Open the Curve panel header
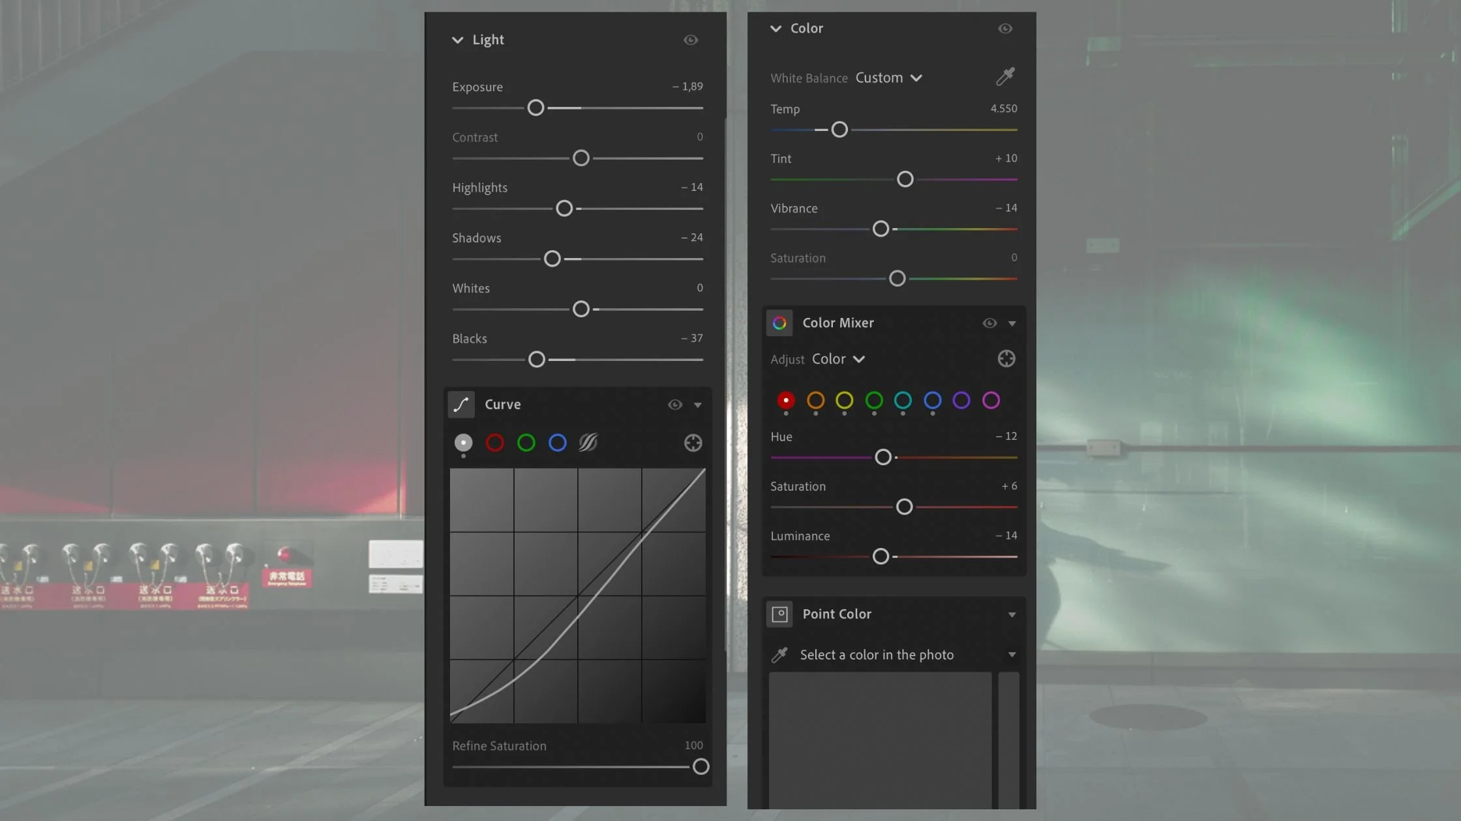This screenshot has height=821, width=1461. pos(502,405)
